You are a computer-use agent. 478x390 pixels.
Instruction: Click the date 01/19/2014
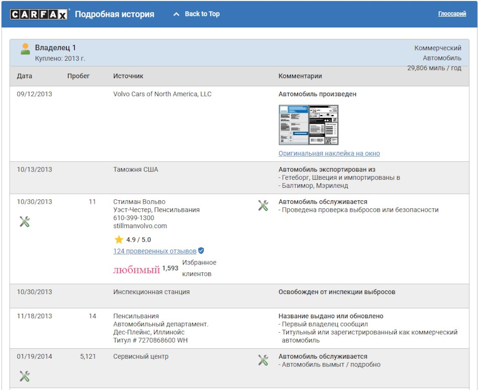34,356
